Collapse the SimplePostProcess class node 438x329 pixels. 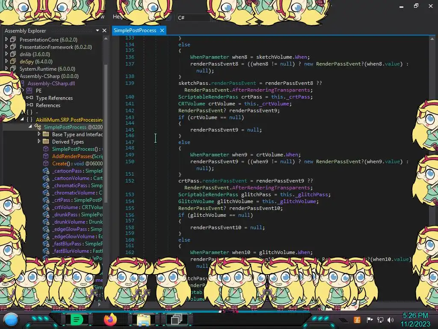(x=30, y=127)
